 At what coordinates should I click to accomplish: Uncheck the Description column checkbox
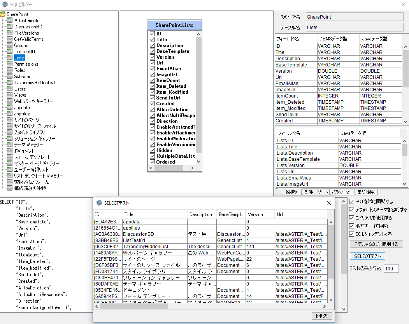tap(153, 45)
